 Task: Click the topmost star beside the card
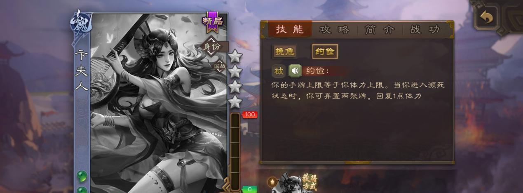pyautogui.click(x=235, y=56)
